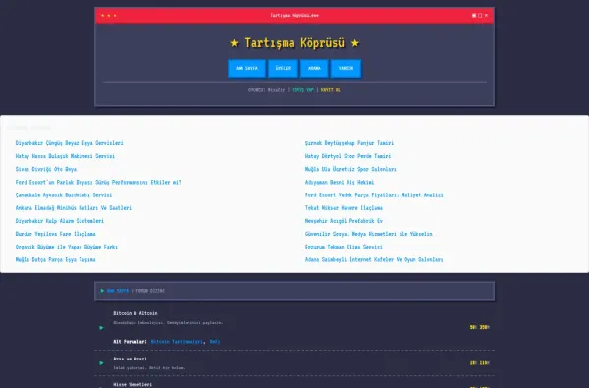
Task: Open Muğla Ula Ücretsiz Spor Salonları link
Action: coord(350,169)
